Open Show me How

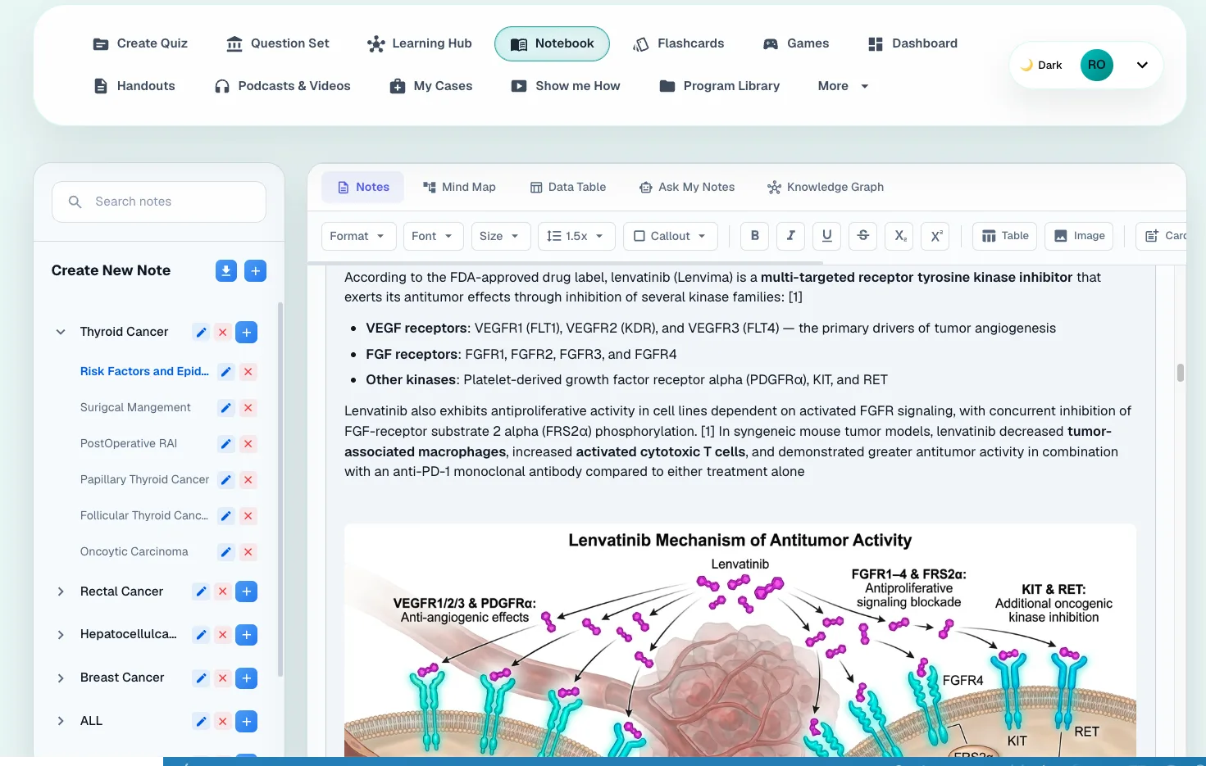[x=566, y=86]
